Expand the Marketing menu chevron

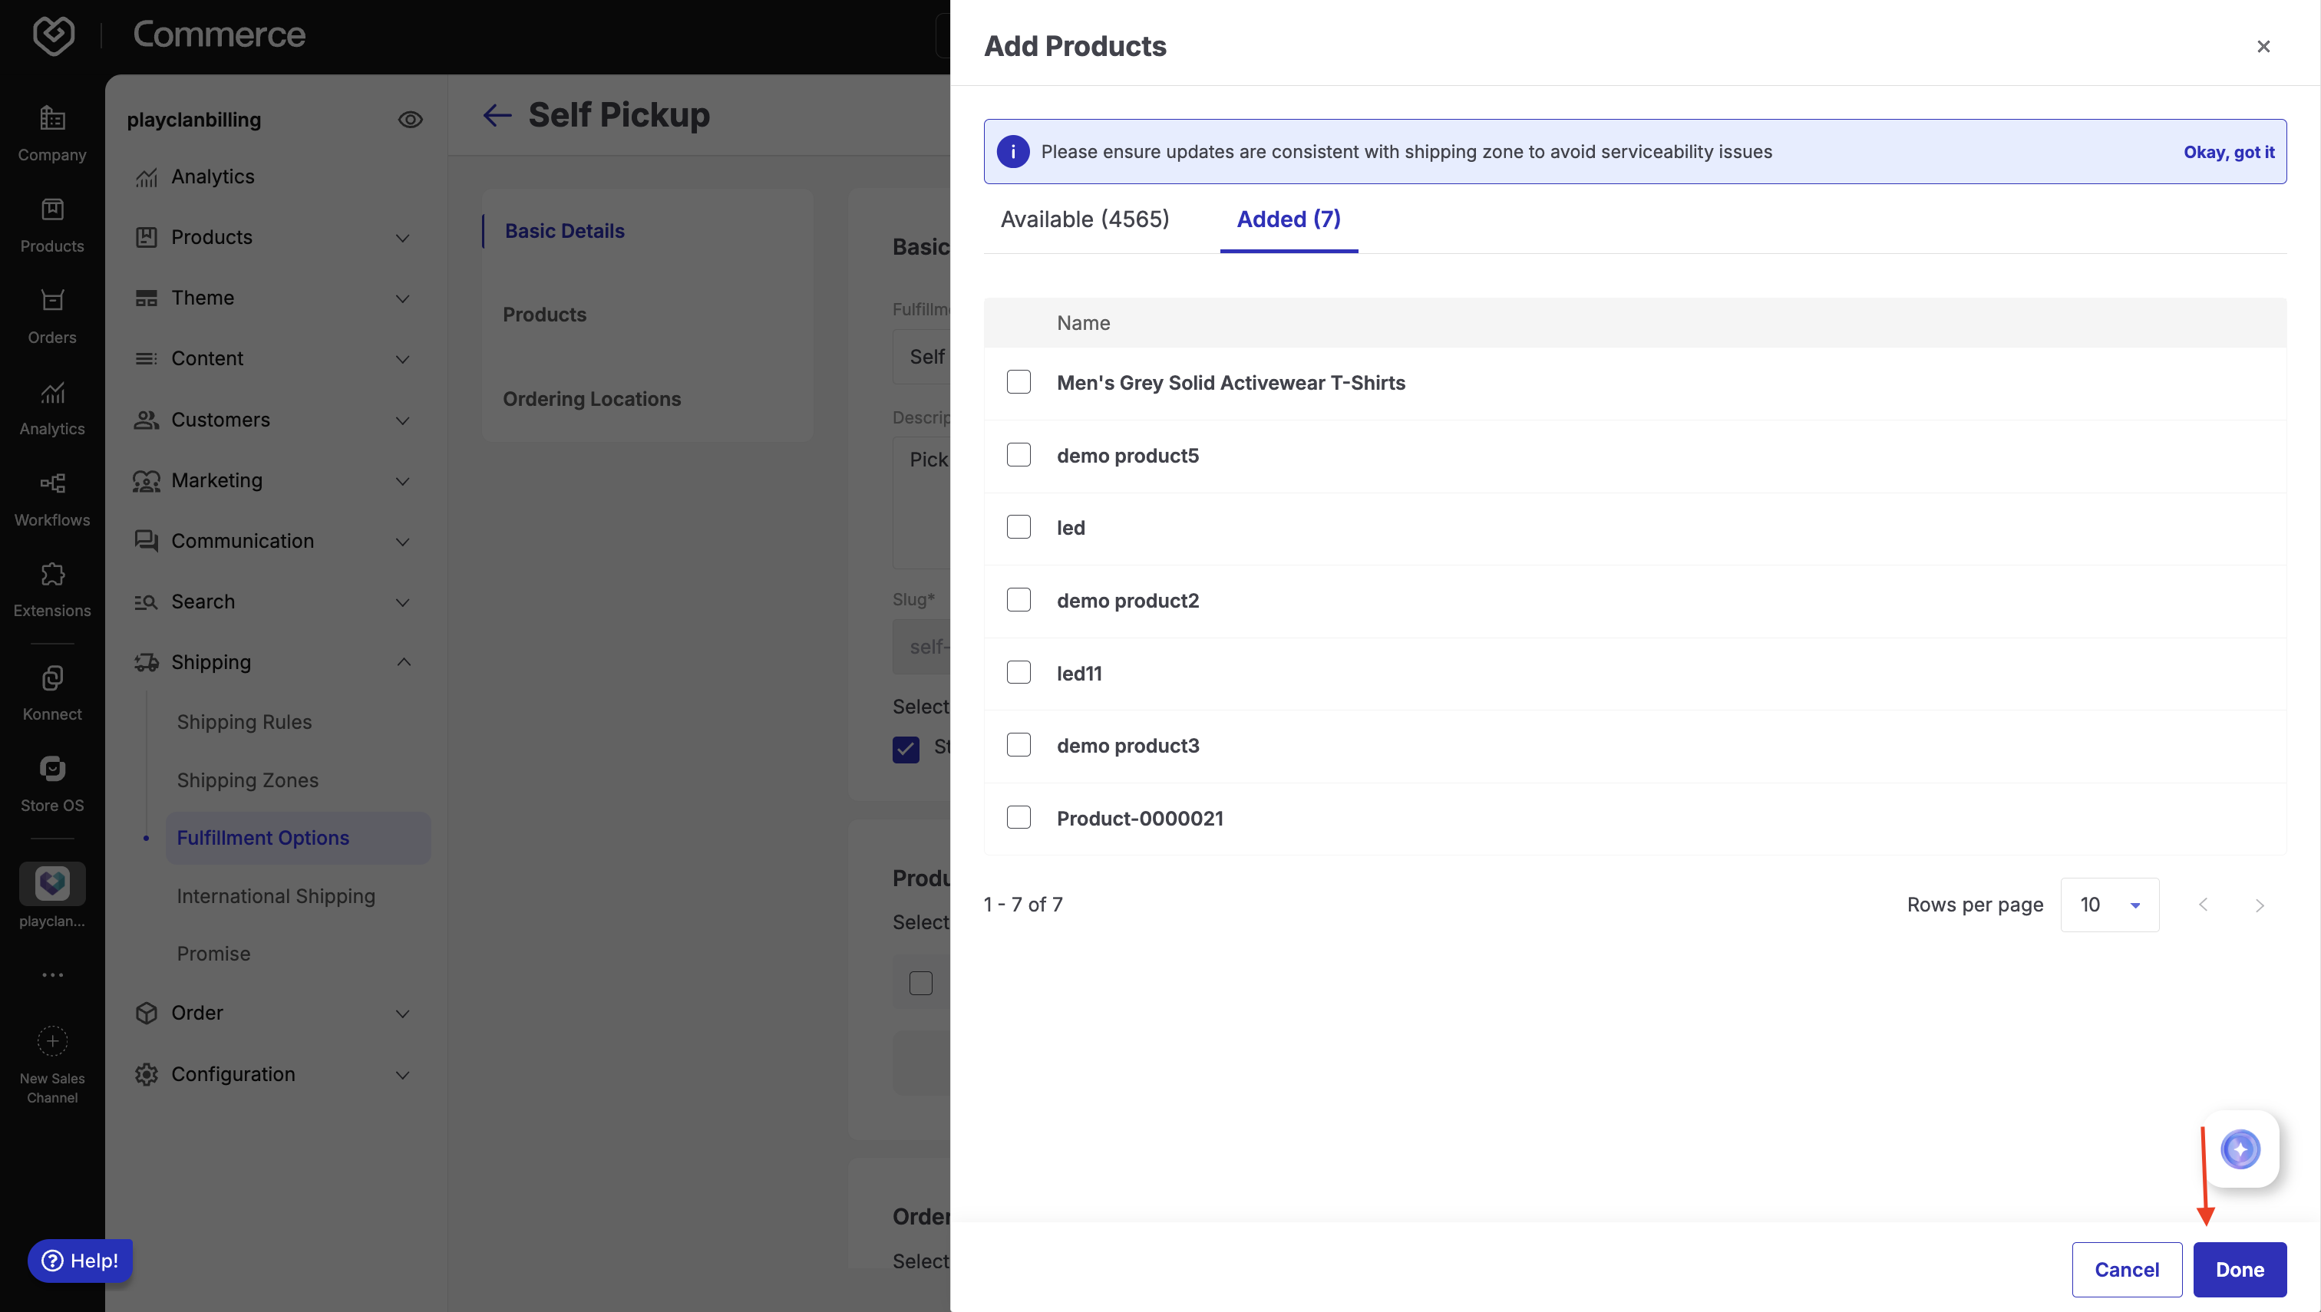[x=403, y=481]
